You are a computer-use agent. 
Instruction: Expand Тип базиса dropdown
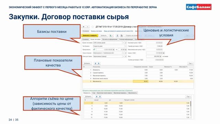coord(125,46)
